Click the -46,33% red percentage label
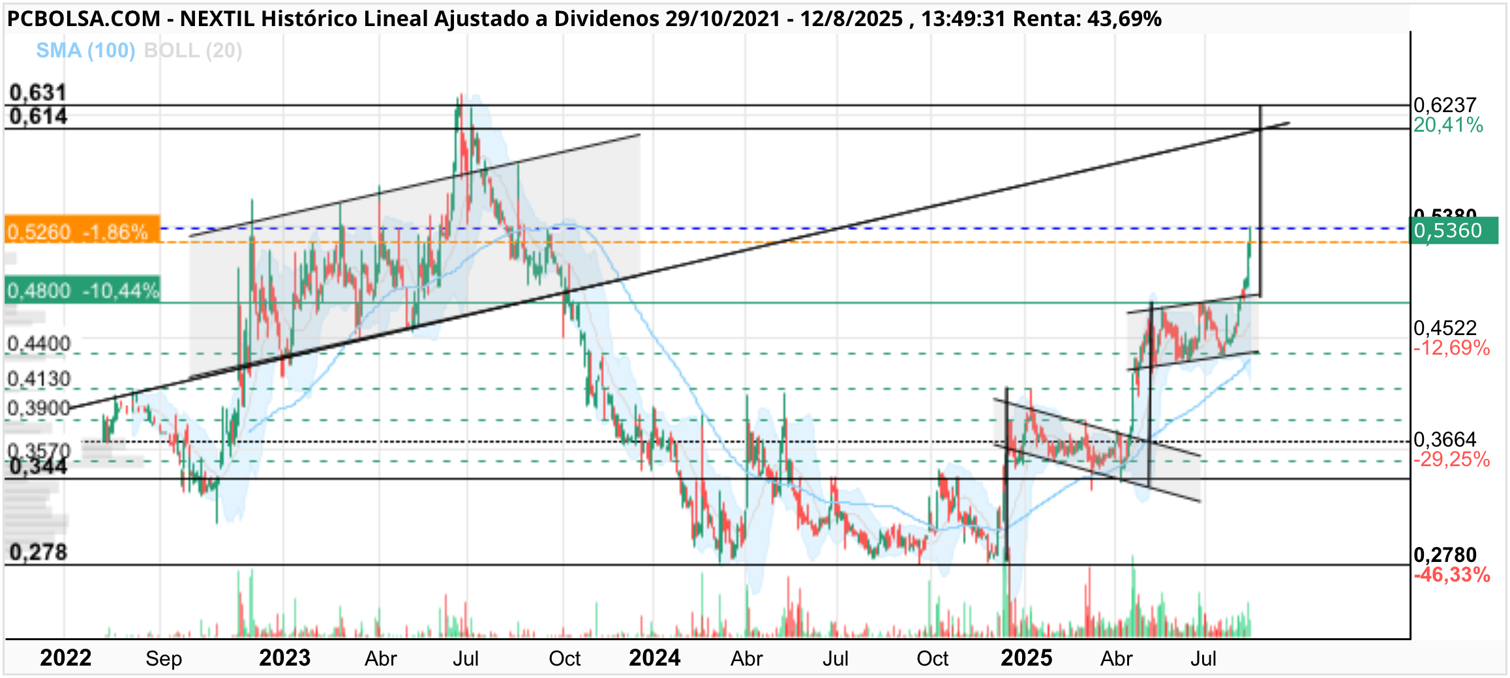This screenshot has width=1510, height=678. (1451, 575)
